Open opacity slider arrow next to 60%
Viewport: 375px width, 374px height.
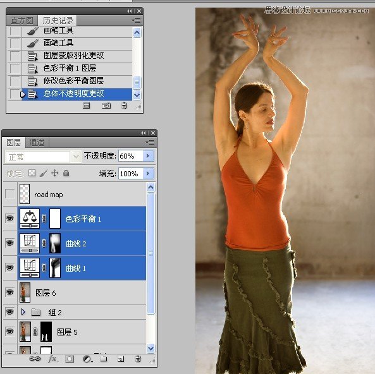coord(148,156)
